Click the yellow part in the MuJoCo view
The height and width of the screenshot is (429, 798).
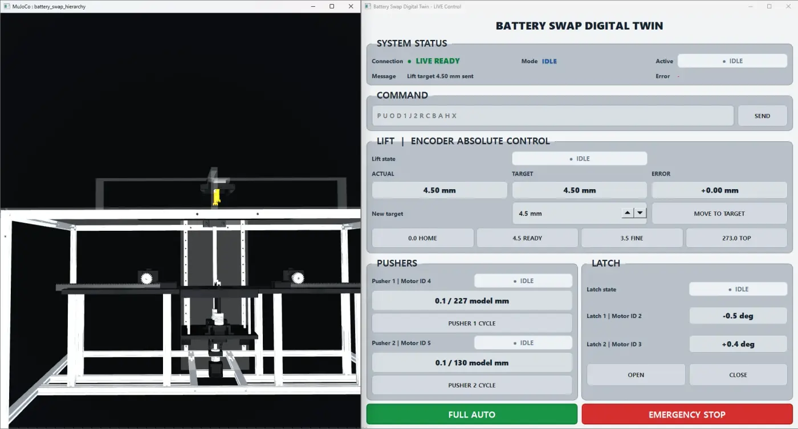216,197
